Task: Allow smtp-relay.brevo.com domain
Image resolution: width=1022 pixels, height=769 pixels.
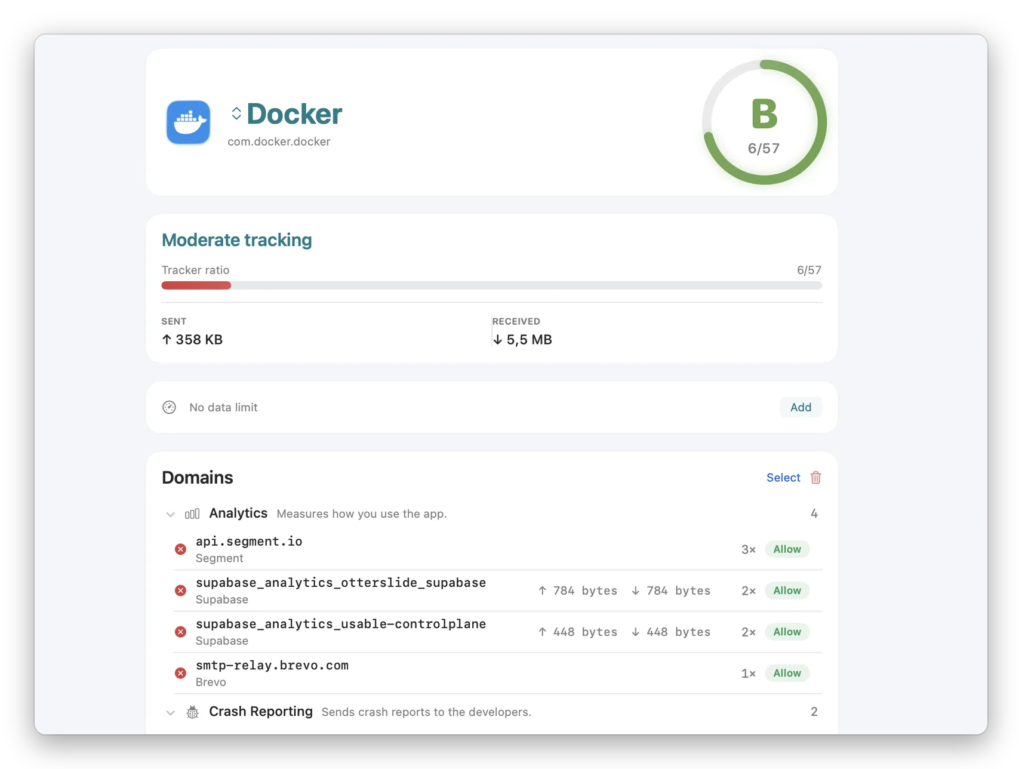Action: (787, 673)
